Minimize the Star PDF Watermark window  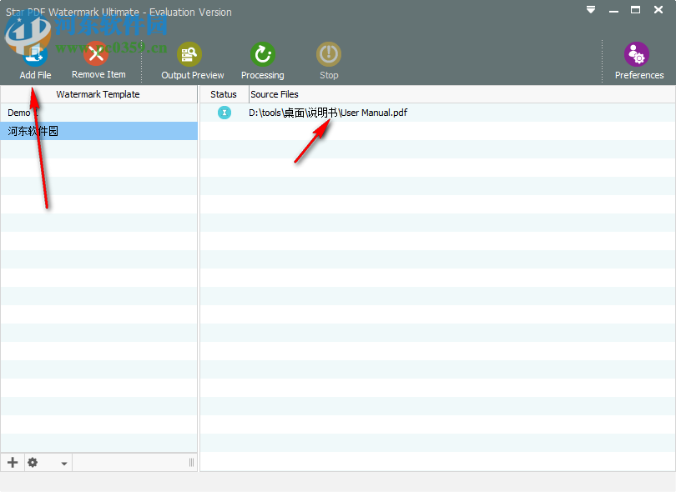coord(614,10)
